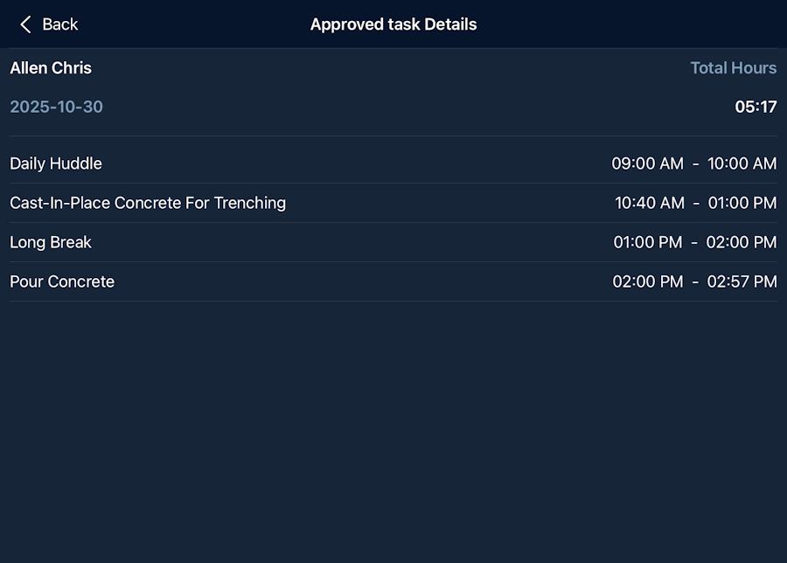Click the Cast-In-Place Concrete end time 01:00 PM
The height and width of the screenshot is (563, 787).
click(x=742, y=203)
